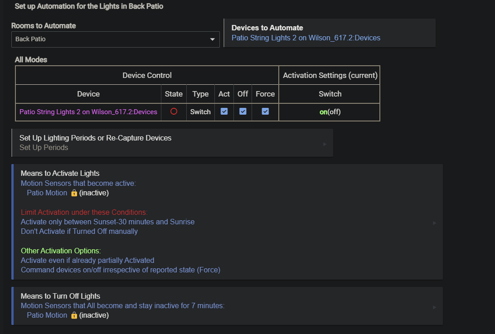The width and height of the screenshot is (495, 334).
Task: Disable the Force checkbox for the device
Action: pyautogui.click(x=265, y=111)
